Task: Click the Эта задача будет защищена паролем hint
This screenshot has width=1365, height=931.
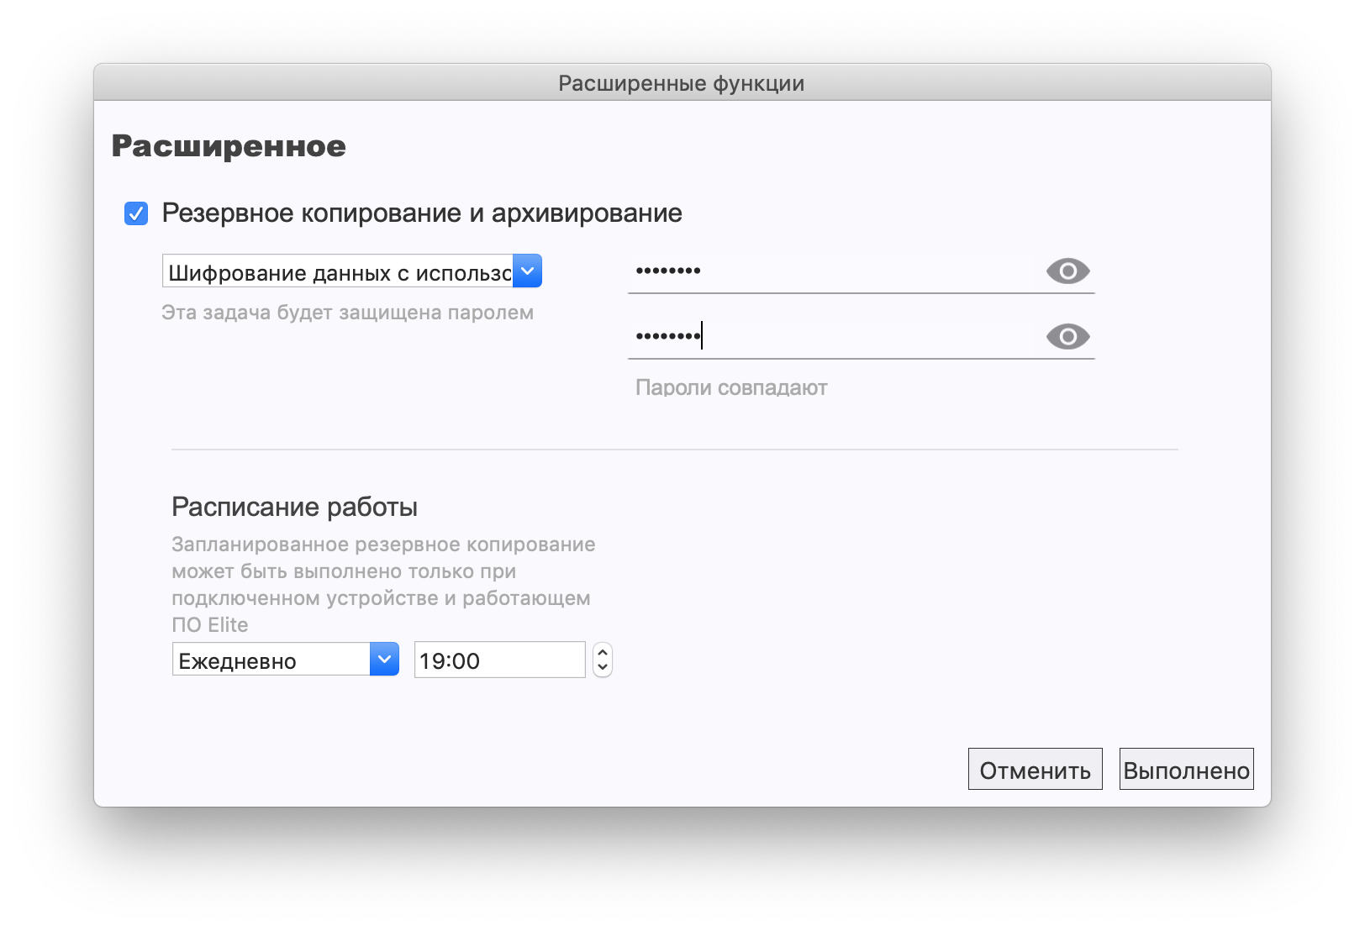Action: point(347,313)
